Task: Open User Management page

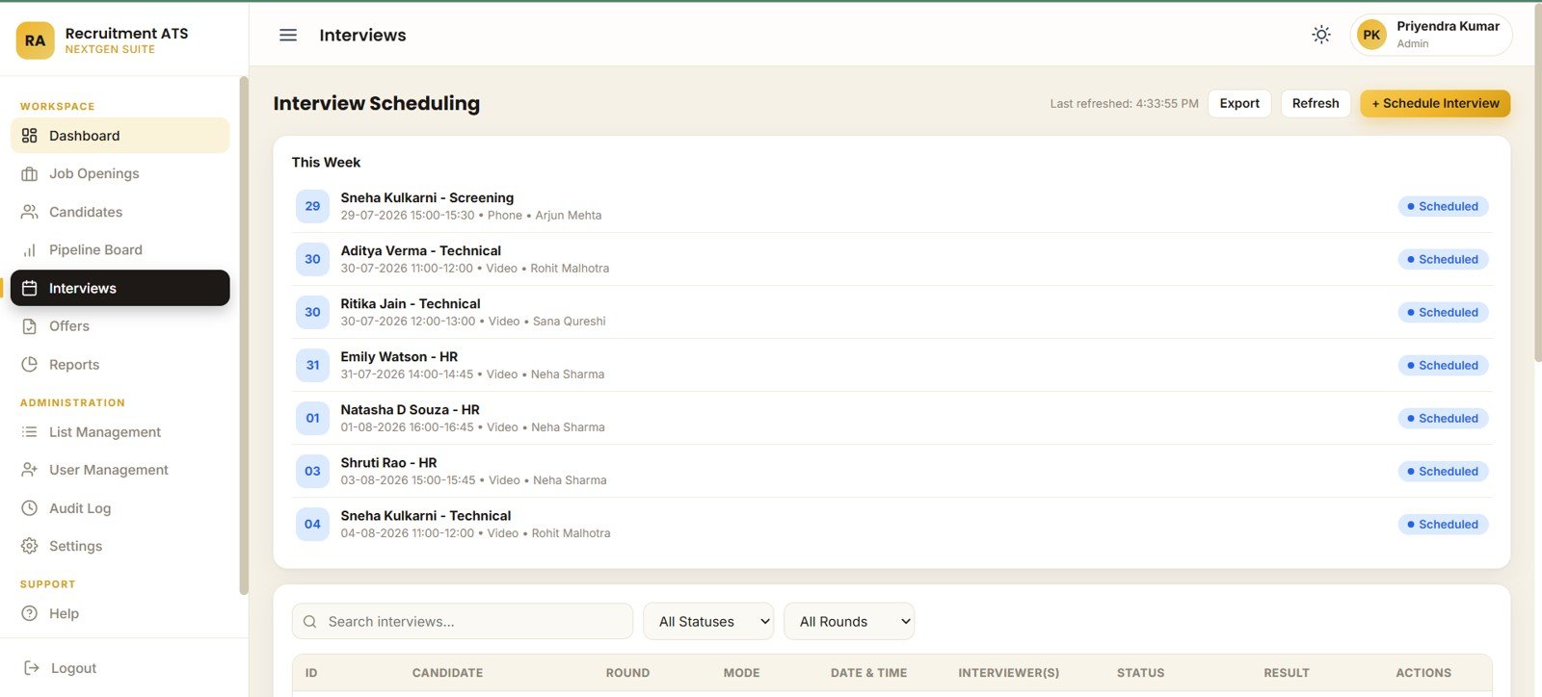Action: tap(120, 470)
